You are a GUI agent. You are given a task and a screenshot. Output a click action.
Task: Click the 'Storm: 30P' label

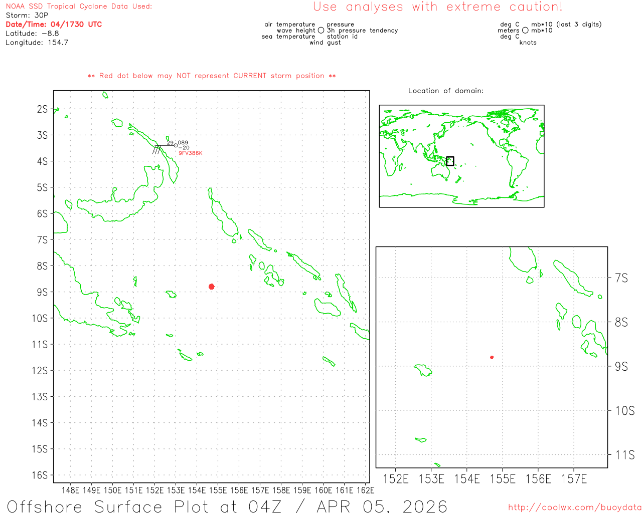click(x=27, y=16)
